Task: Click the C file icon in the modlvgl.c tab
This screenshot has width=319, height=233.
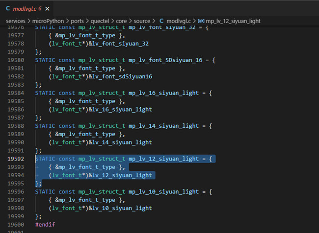Action: coord(8,9)
